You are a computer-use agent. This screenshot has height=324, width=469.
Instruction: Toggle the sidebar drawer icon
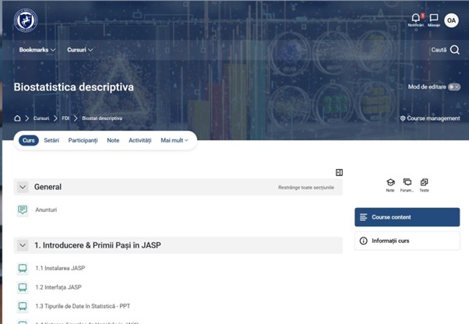pyautogui.click(x=339, y=172)
